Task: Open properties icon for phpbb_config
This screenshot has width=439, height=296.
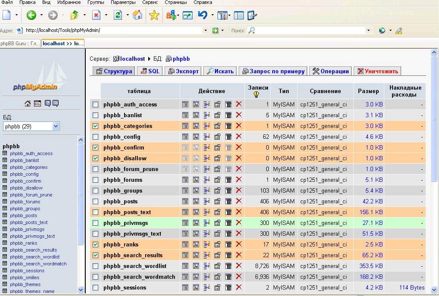Action: pos(217,137)
